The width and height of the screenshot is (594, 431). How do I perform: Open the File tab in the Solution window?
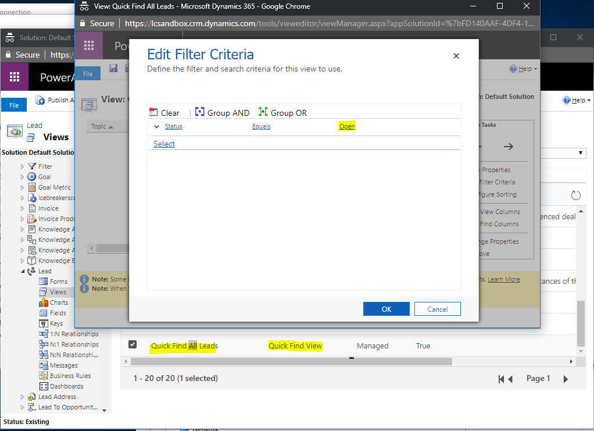pyautogui.click(x=14, y=105)
